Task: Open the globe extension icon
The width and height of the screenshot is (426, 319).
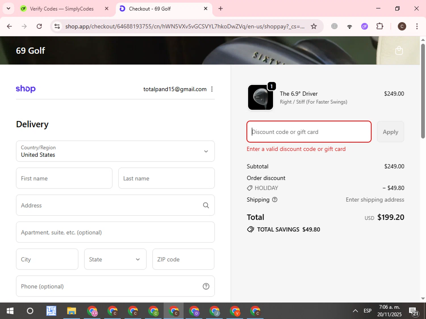Action: (x=334, y=26)
